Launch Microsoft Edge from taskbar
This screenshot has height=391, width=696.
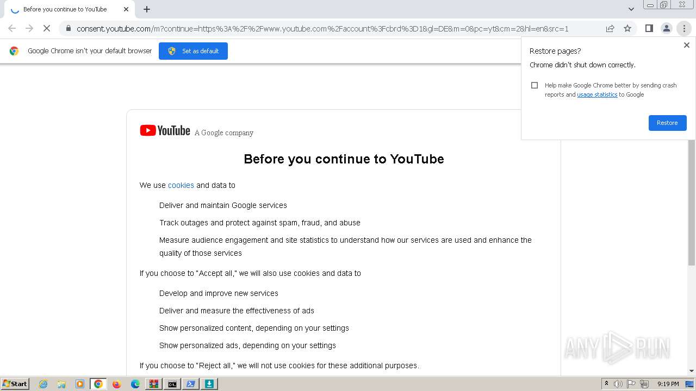click(135, 384)
